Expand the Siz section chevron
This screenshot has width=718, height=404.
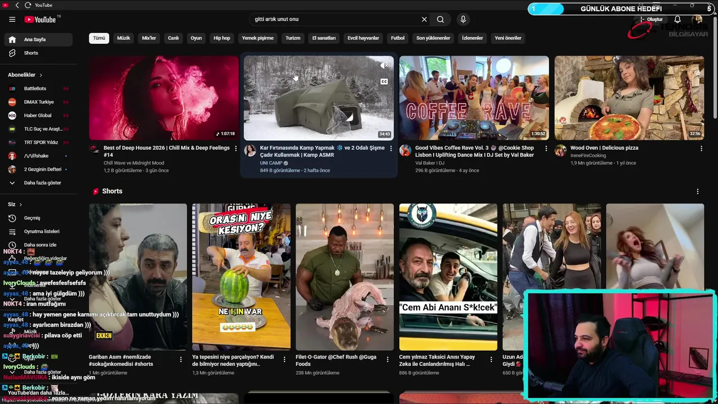pyautogui.click(x=21, y=205)
